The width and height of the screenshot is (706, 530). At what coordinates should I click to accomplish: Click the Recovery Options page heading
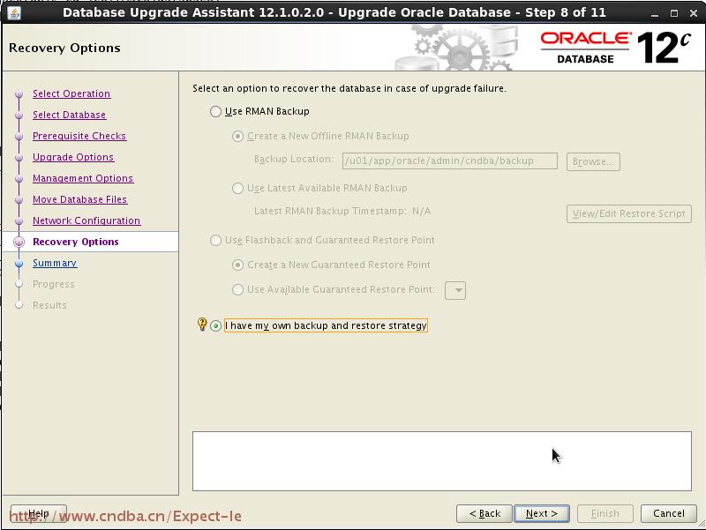click(x=64, y=48)
